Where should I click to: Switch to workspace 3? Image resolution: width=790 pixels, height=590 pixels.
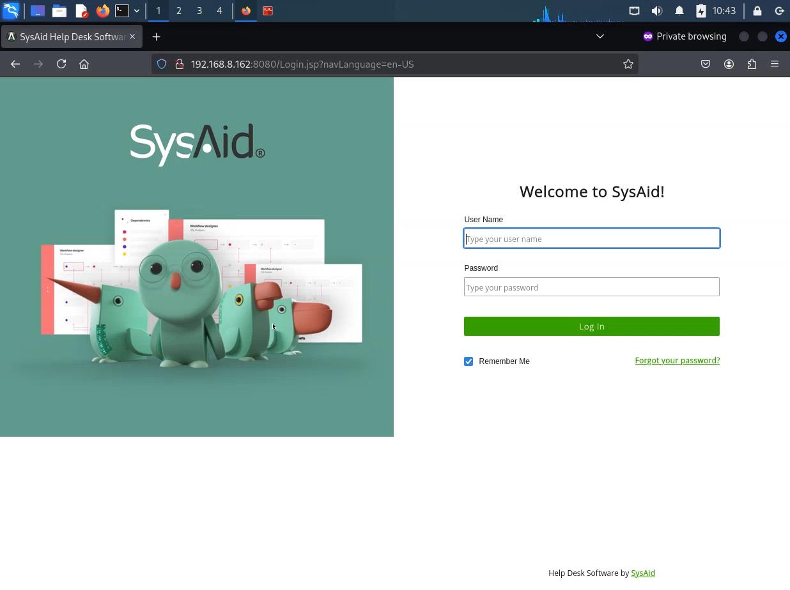pyautogui.click(x=199, y=11)
